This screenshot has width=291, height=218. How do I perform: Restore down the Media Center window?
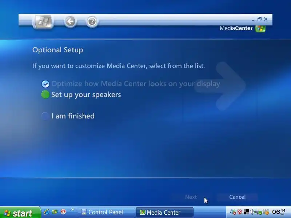coord(259,19)
